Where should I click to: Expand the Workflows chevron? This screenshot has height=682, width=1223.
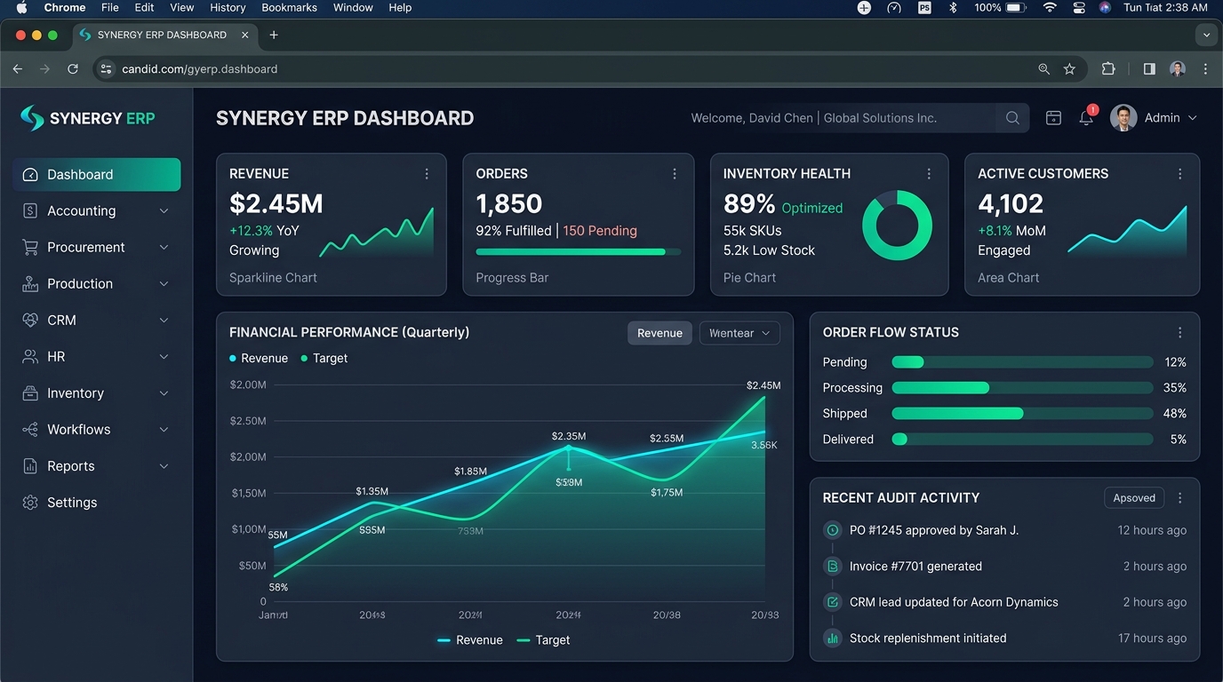[x=164, y=429]
